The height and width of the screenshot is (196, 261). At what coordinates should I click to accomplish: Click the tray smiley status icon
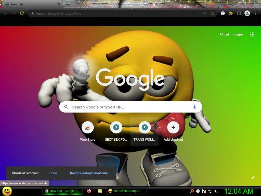pos(198,191)
